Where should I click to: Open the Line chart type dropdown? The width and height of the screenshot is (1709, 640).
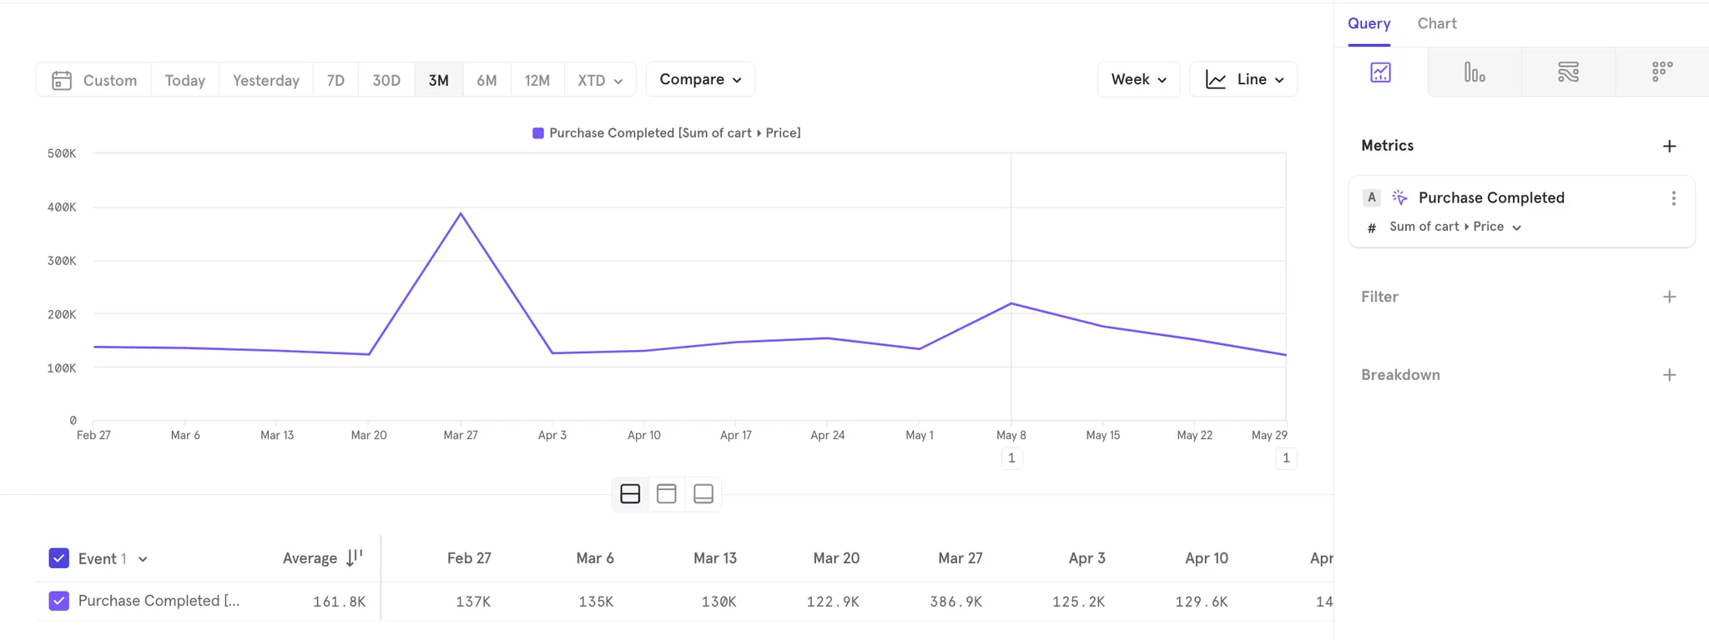click(1243, 79)
